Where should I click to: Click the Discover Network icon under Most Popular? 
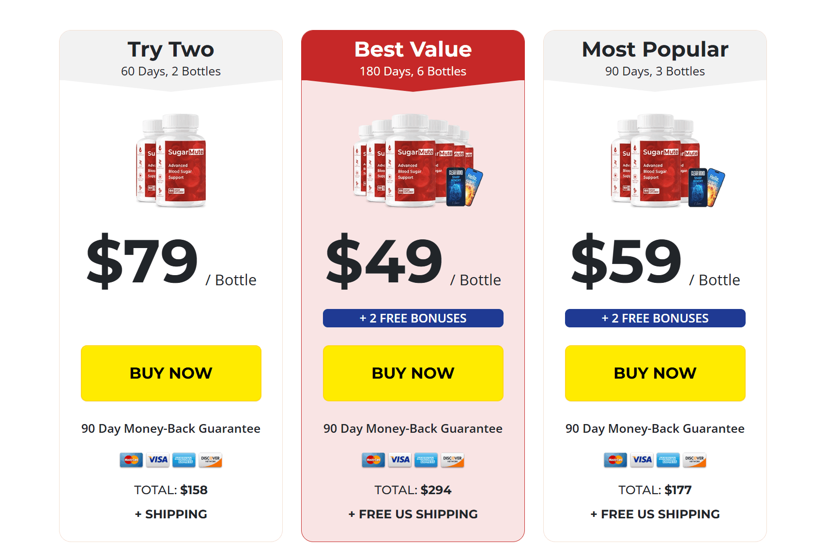tap(694, 460)
